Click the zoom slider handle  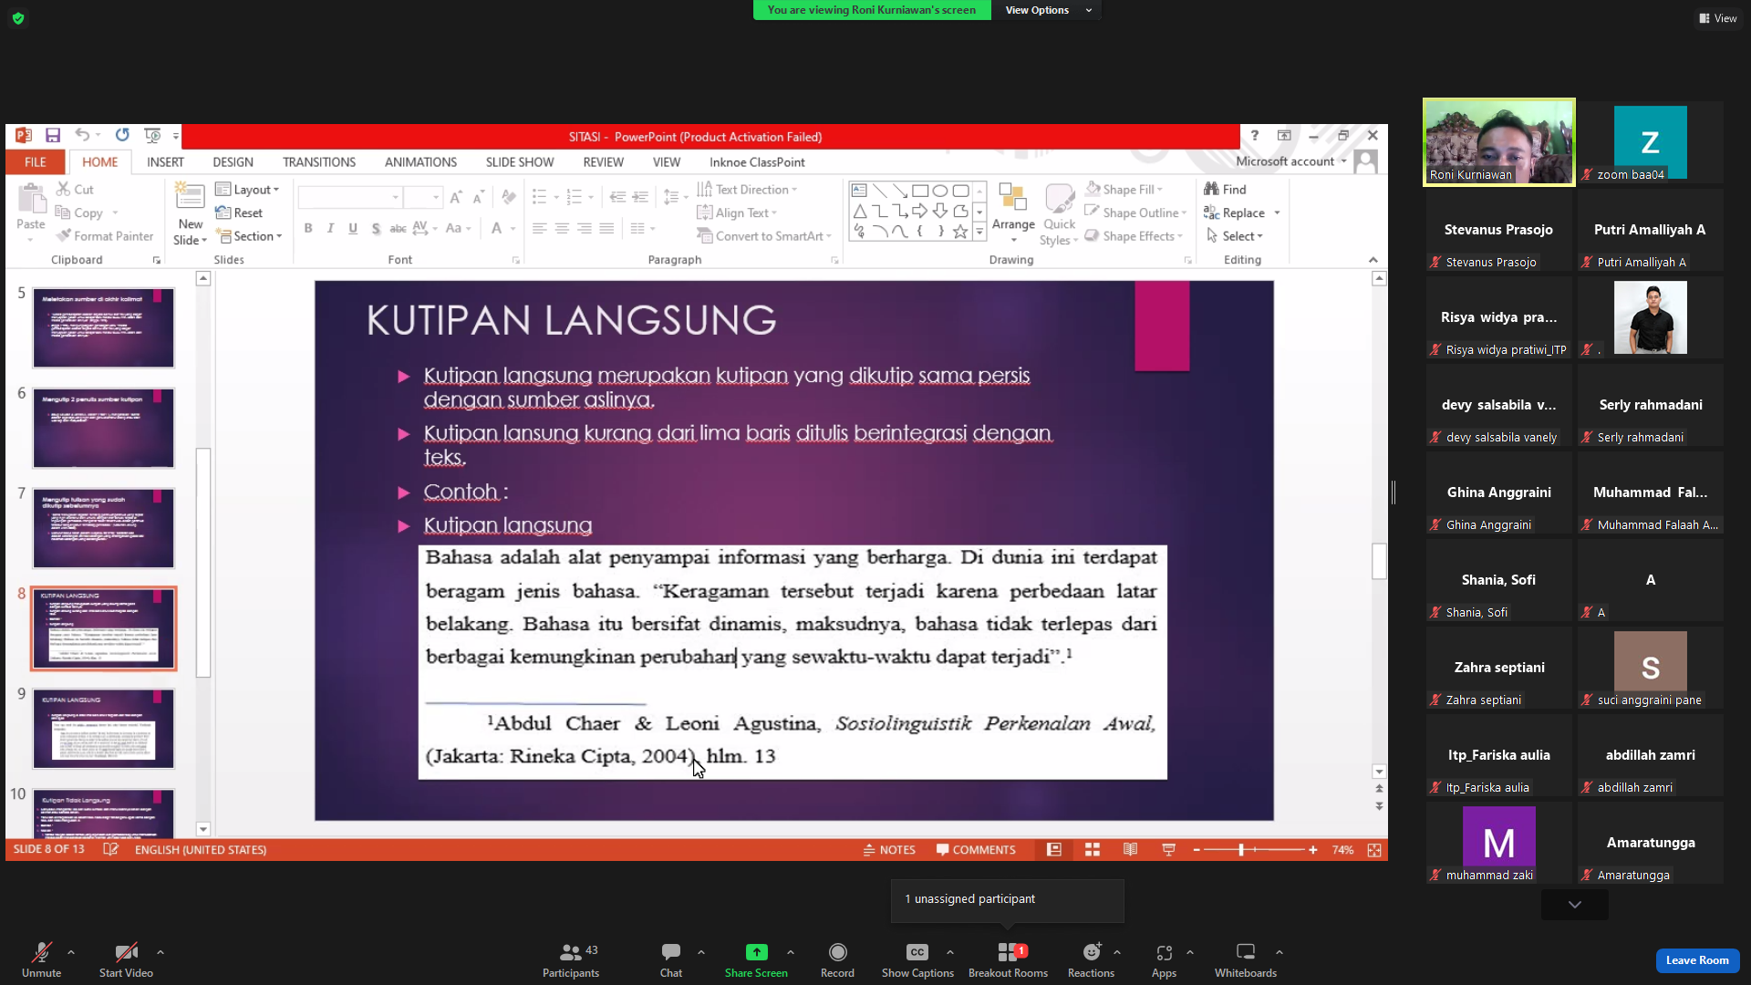click(x=1241, y=849)
